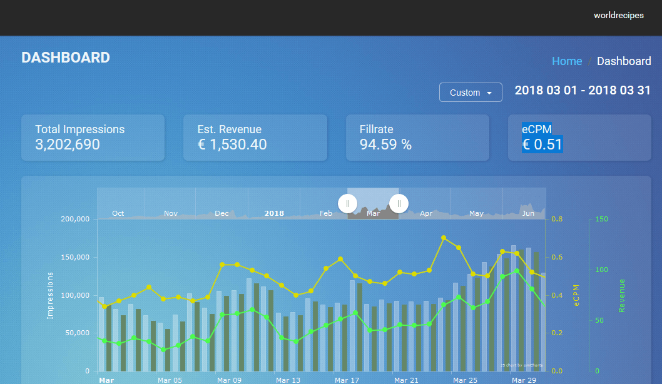Click the 2018 03 01 - 2018 03 31 date range
This screenshot has width=662, height=384.
pos(582,90)
